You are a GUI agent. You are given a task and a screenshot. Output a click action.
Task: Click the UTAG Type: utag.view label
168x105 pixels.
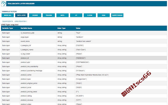click(x=10, y=25)
